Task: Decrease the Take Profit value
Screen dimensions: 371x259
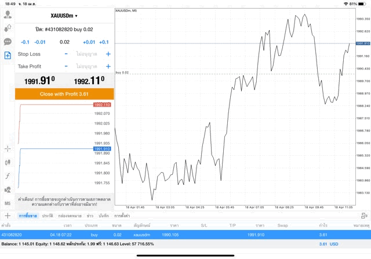Action: (66, 66)
